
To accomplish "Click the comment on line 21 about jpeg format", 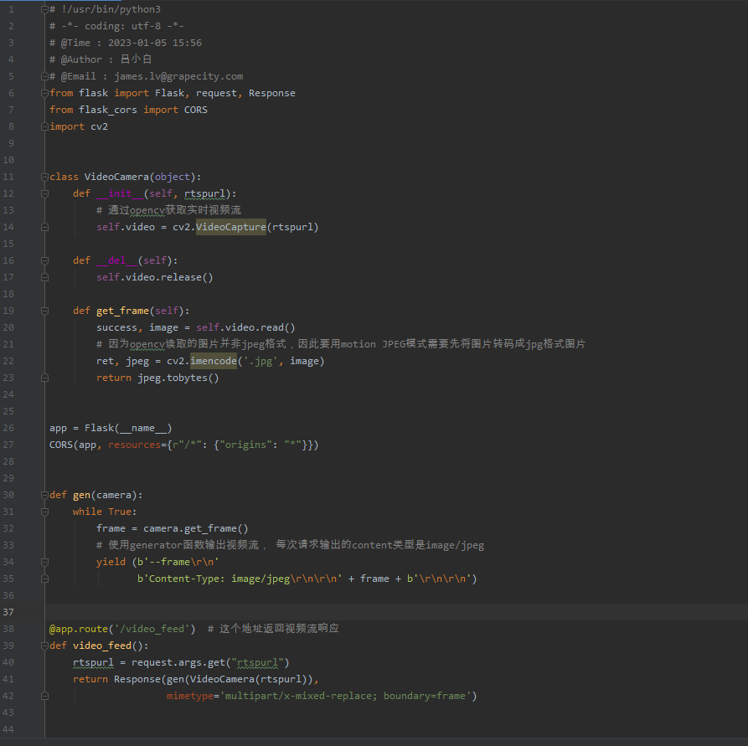I will 341,344.
